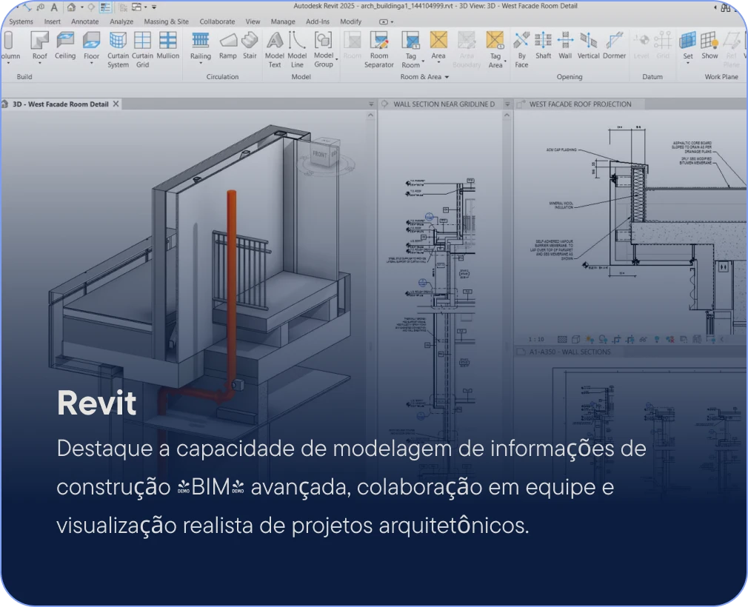748x607 pixels.
Task: Activate the 3D - West Facade Room Detail tab
Action: [61, 104]
